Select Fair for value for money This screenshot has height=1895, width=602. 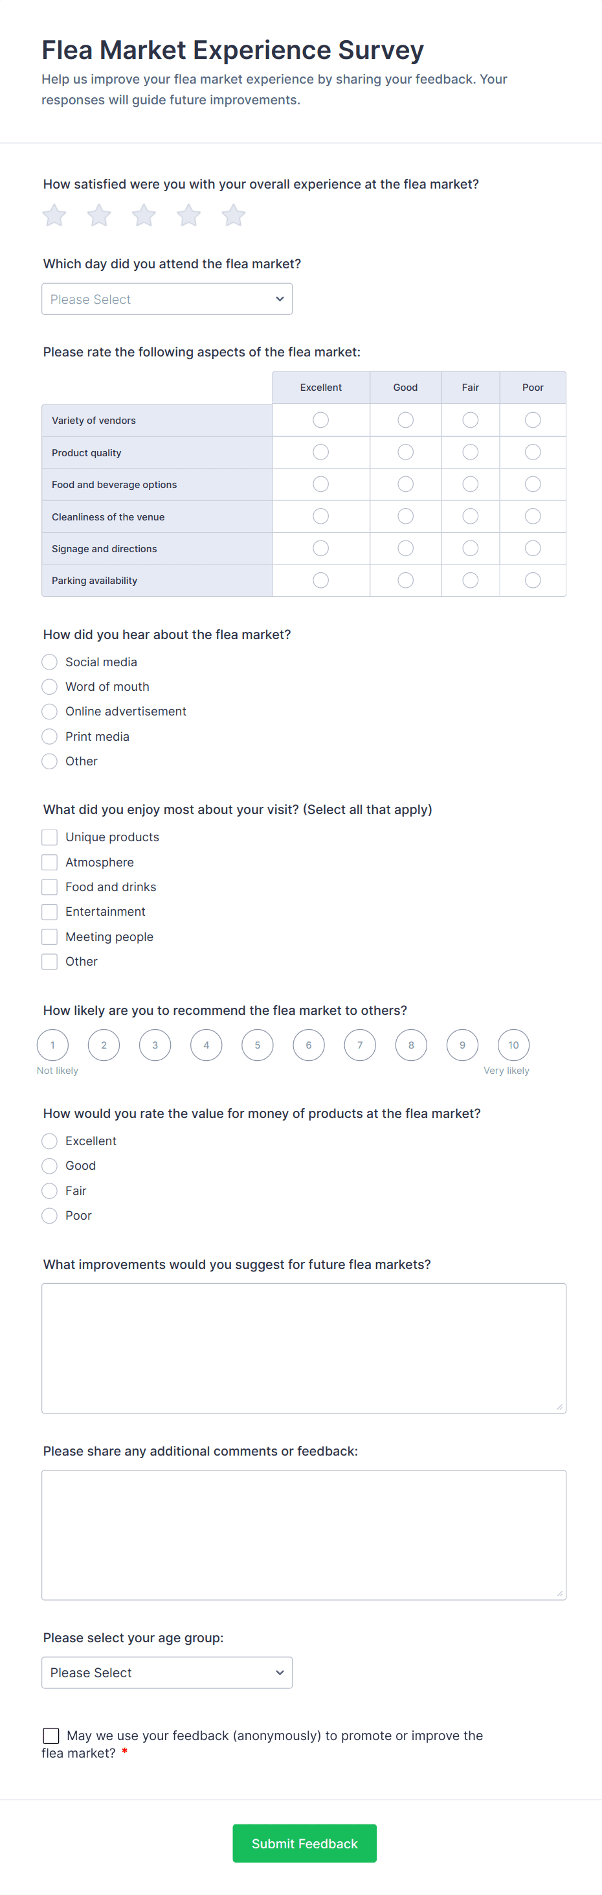[x=50, y=1191]
